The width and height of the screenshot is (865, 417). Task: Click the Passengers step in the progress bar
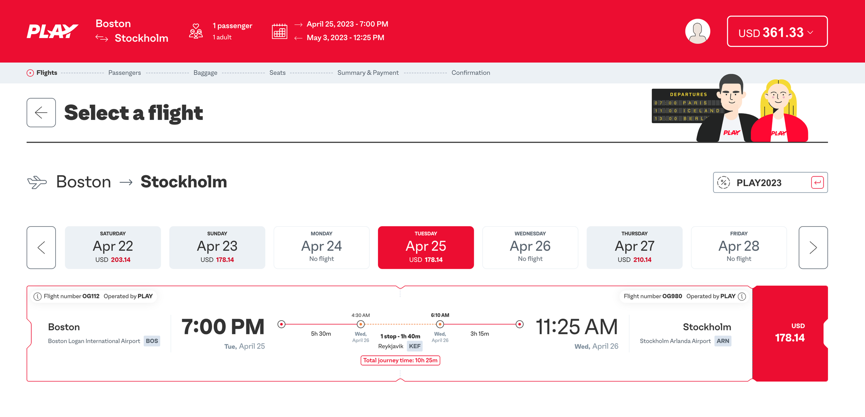(124, 73)
